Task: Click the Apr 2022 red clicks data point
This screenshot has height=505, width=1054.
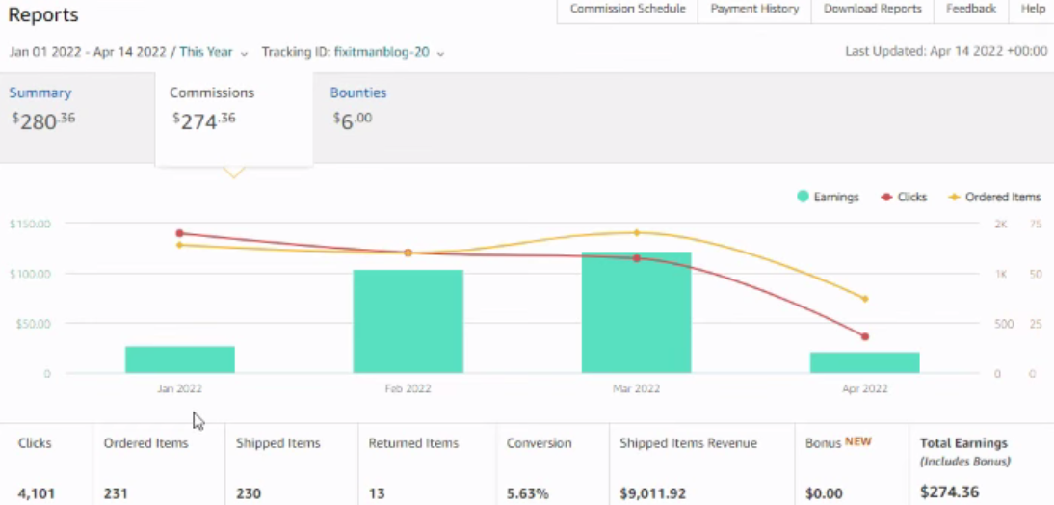Action: (865, 336)
